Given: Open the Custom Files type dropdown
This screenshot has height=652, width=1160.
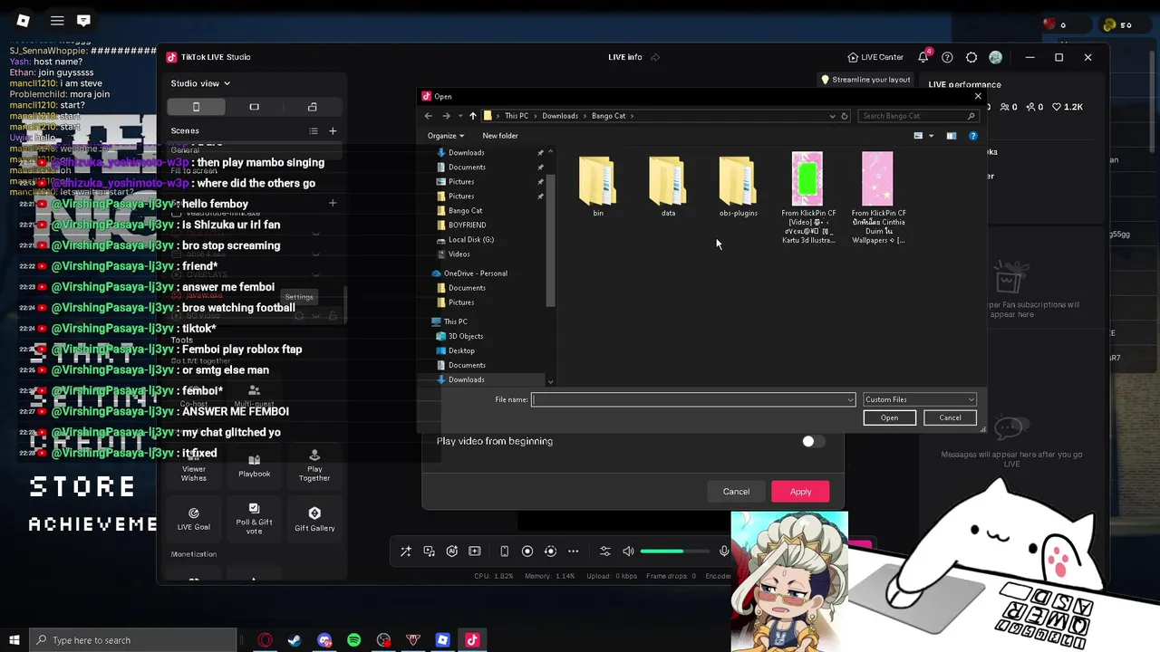Looking at the screenshot, I should [919, 399].
